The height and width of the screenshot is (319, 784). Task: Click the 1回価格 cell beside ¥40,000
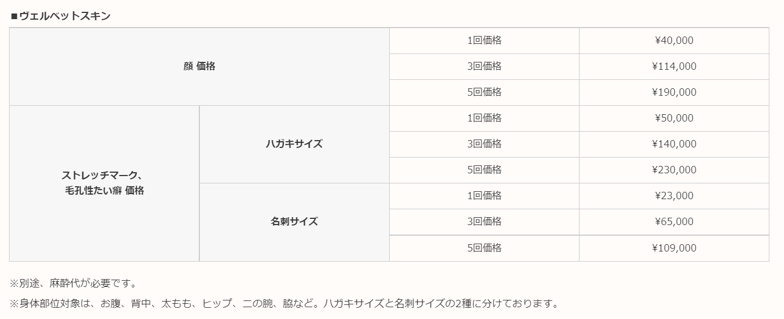point(484,41)
